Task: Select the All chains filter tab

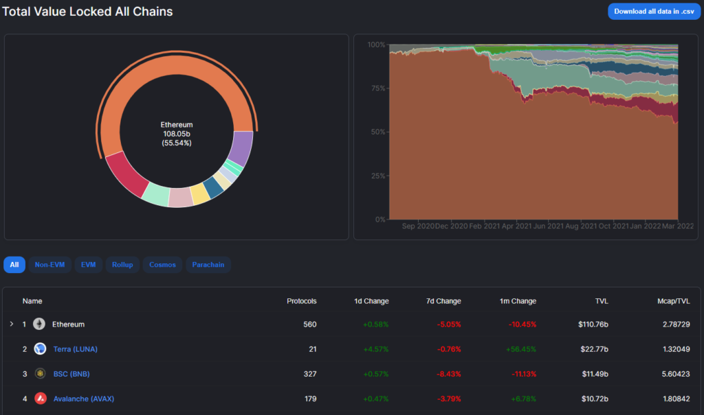Action: point(14,264)
